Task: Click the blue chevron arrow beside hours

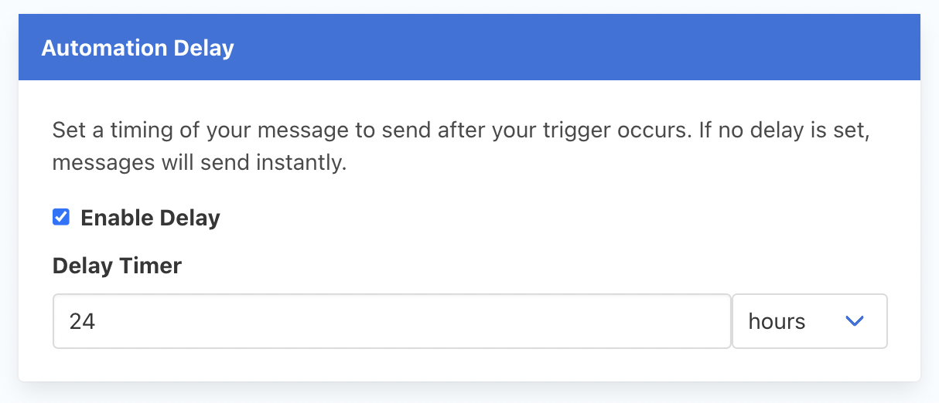Action: point(854,321)
